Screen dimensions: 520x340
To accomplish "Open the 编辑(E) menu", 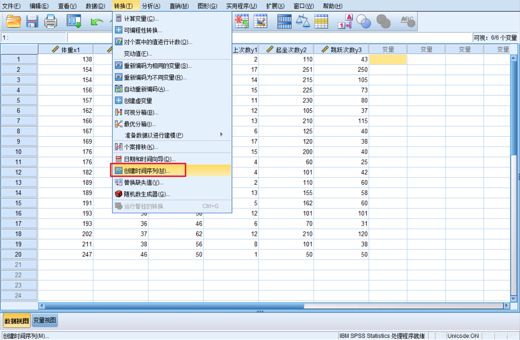I will click(x=39, y=6).
